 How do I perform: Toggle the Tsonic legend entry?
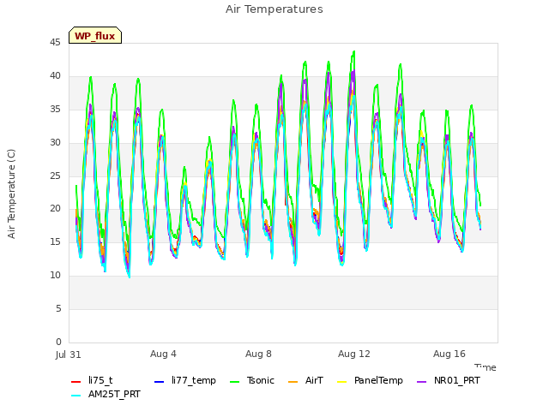(x=252, y=380)
